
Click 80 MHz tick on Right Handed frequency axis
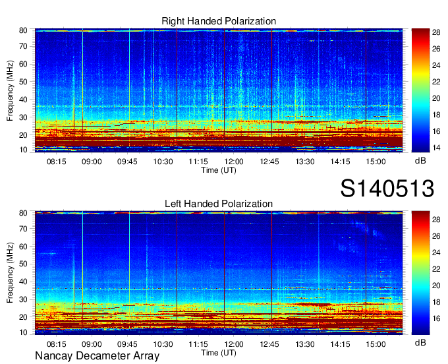[x=23, y=30]
